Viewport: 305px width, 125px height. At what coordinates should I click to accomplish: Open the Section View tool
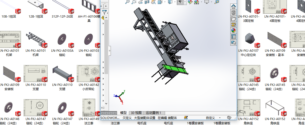click(147, 2)
